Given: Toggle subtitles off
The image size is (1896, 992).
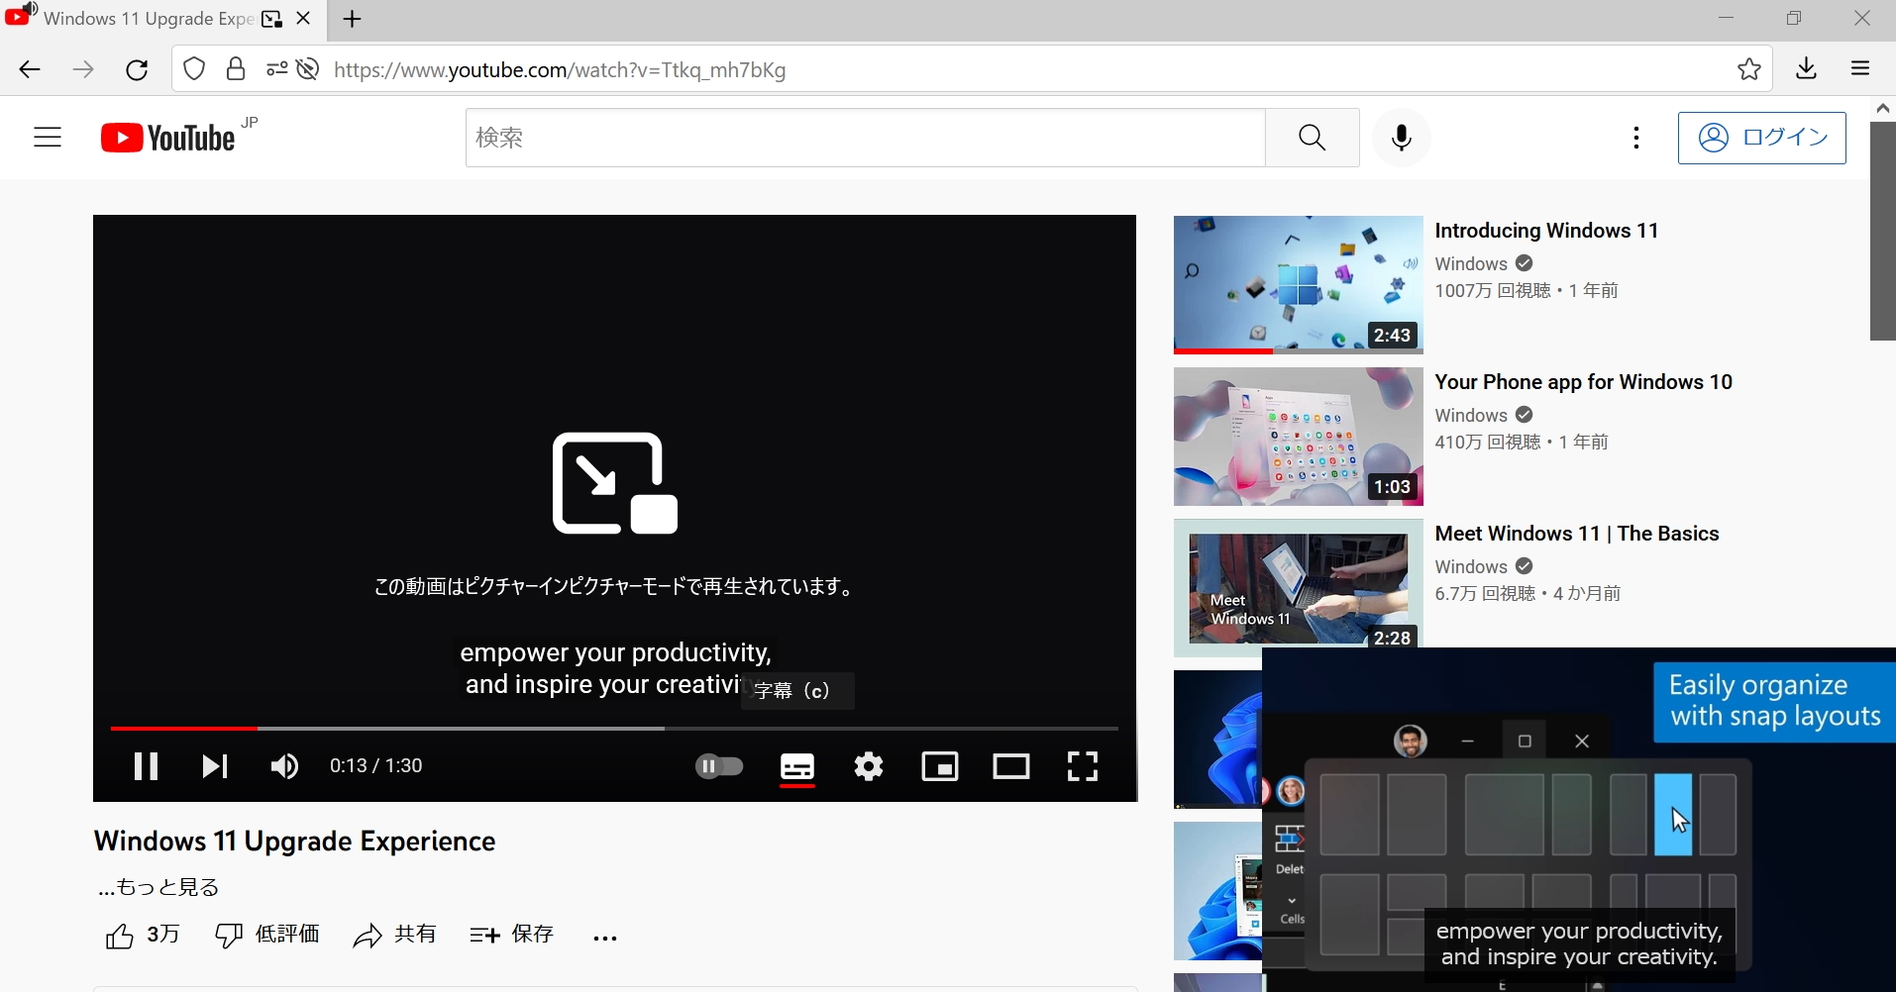Looking at the screenshot, I should click(x=797, y=766).
